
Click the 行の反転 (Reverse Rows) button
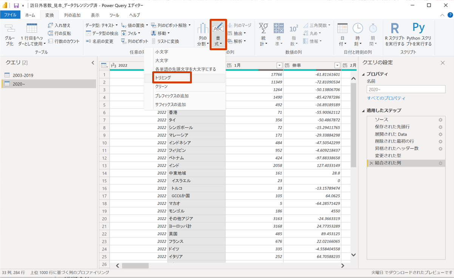pos(59,33)
